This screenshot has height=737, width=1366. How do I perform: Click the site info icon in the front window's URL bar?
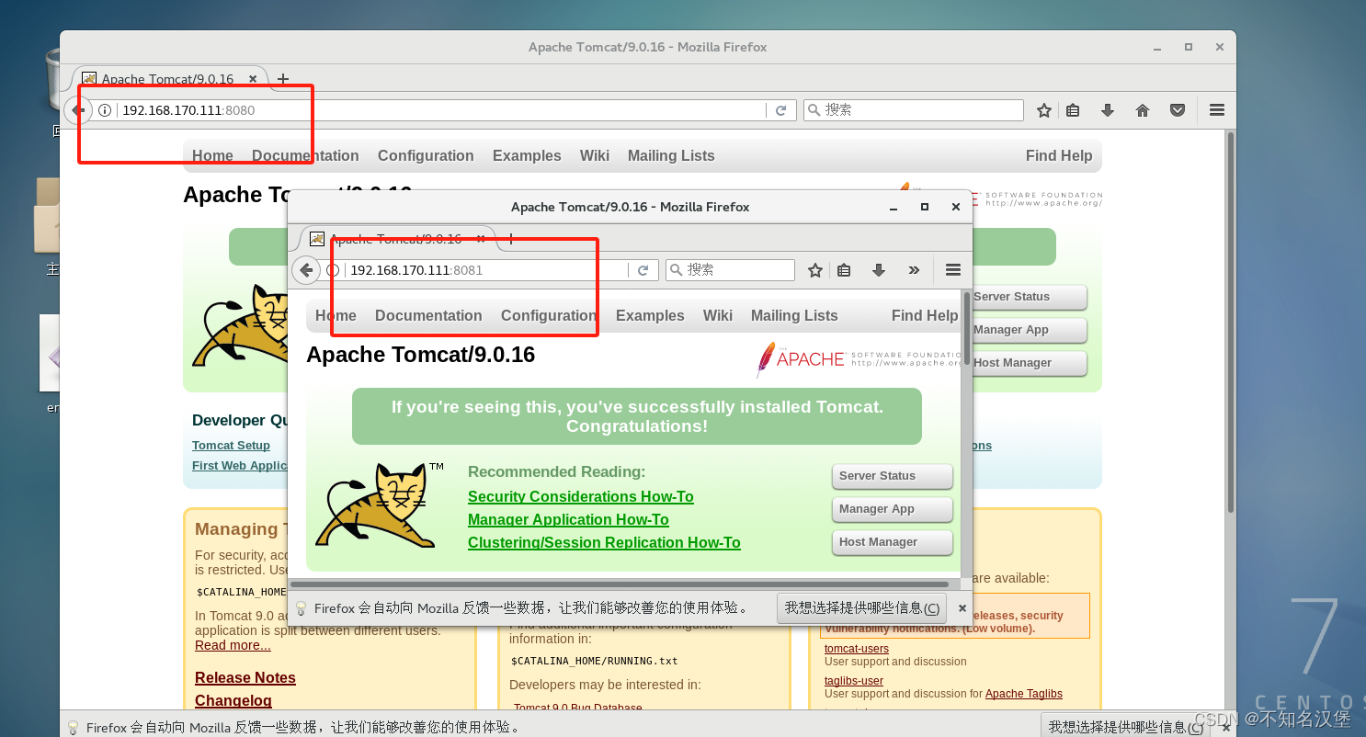click(333, 270)
